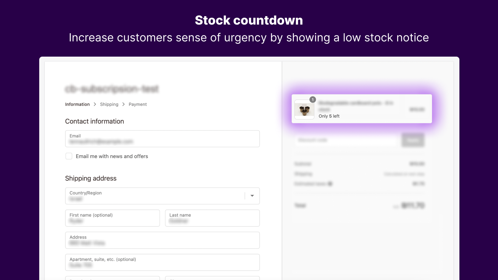
Task: Click the Address input field
Action: [x=162, y=240]
